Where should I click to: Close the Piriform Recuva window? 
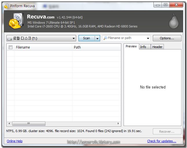pos(176,5)
